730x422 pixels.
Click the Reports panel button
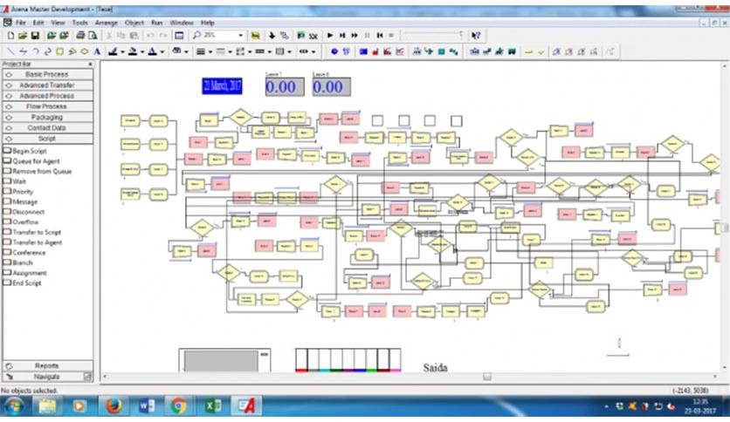pyautogui.click(x=46, y=365)
